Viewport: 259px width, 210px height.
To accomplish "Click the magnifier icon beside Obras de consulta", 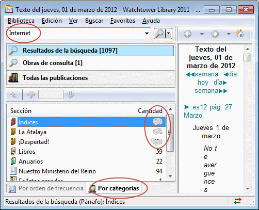I will point(13,63).
